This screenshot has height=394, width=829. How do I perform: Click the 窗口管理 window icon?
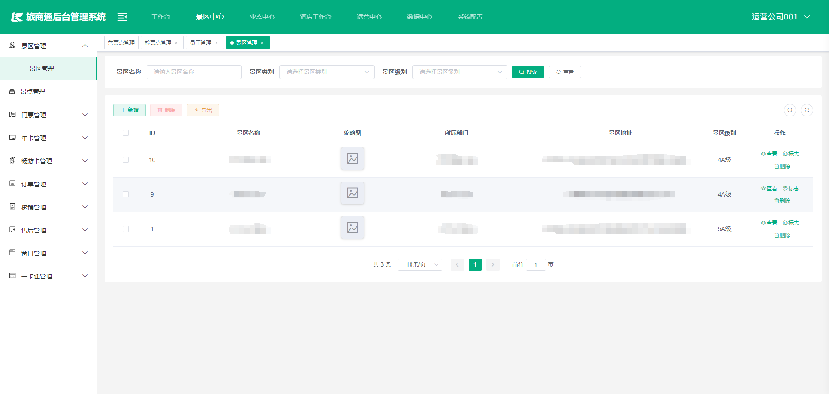pyautogui.click(x=12, y=253)
